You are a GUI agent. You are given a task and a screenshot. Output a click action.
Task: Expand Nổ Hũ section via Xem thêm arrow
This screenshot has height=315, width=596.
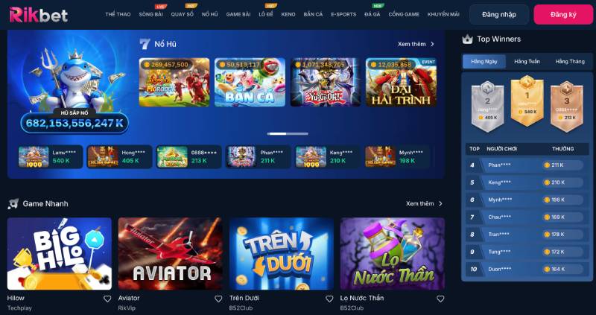[432, 44]
